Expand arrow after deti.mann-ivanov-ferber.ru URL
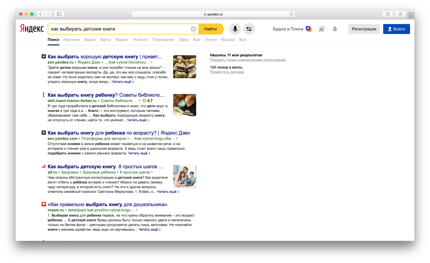 pyautogui.click(x=139, y=101)
